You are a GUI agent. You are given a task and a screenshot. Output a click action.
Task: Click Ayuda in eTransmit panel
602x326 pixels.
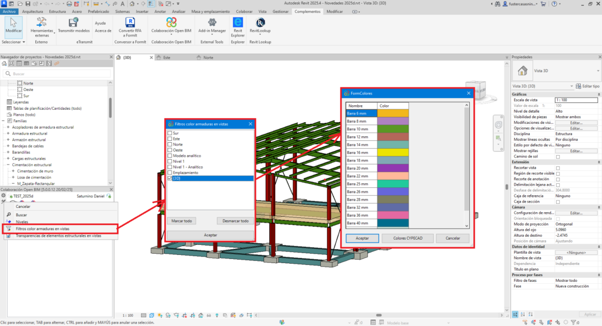(x=100, y=23)
